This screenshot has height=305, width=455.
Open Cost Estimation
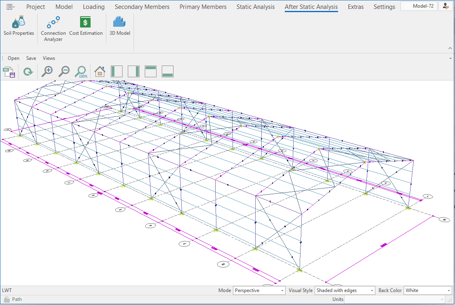(86, 27)
